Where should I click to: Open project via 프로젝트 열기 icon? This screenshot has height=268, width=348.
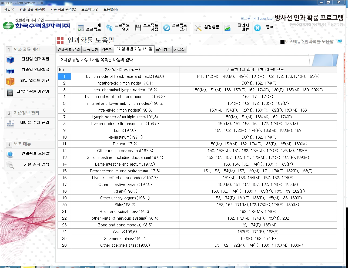[109, 28]
